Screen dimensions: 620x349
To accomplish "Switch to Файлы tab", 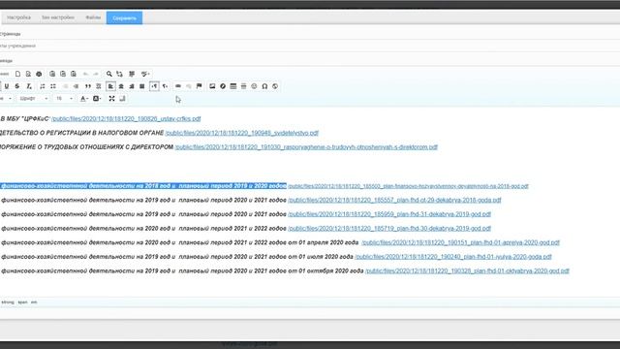I will [x=93, y=17].
